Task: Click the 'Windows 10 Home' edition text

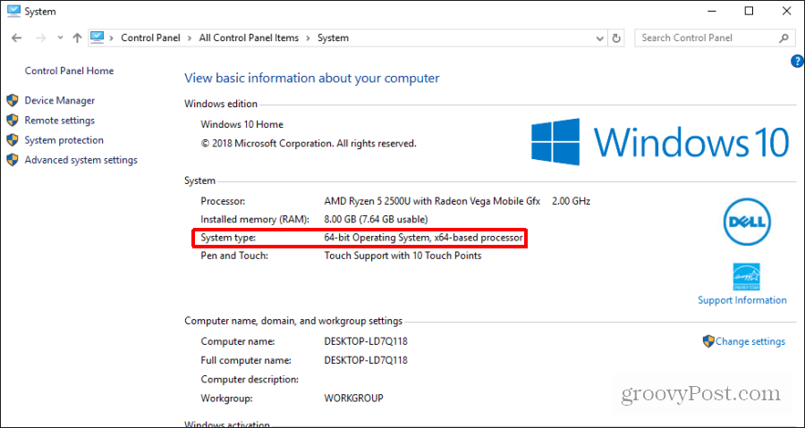Action: [241, 124]
